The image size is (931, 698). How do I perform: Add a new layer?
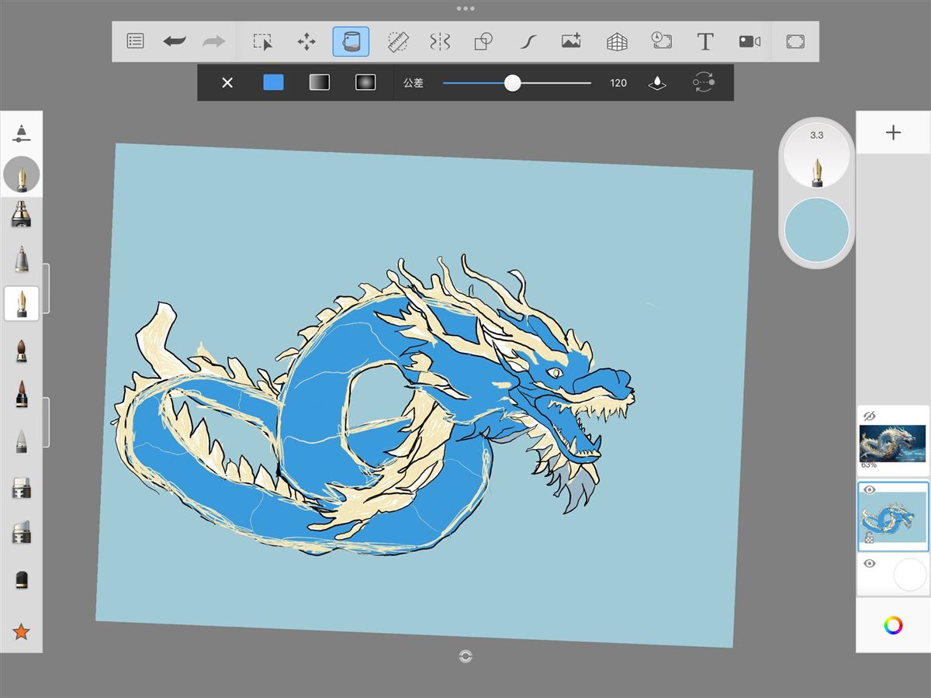(893, 133)
